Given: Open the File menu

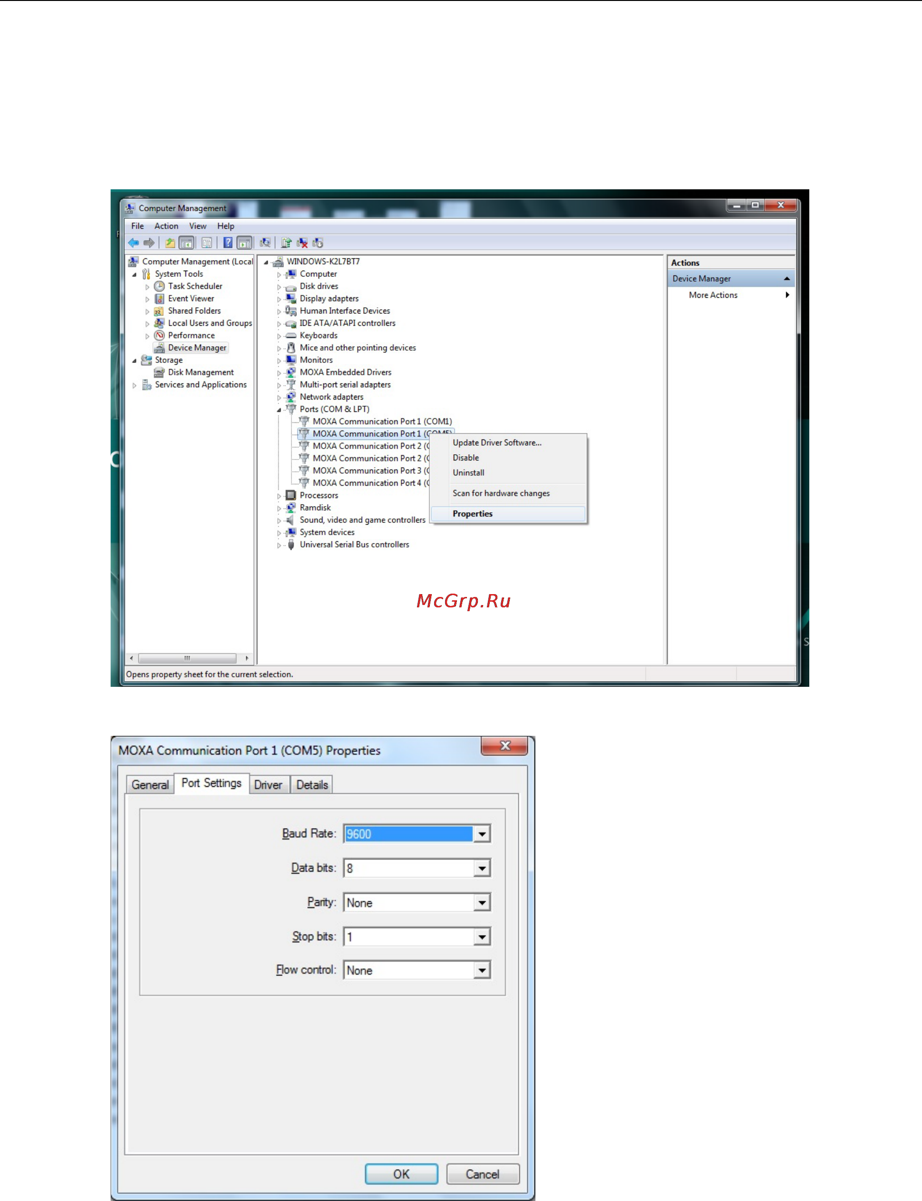Looking at the screenshot, I should [x=137, y=226].
